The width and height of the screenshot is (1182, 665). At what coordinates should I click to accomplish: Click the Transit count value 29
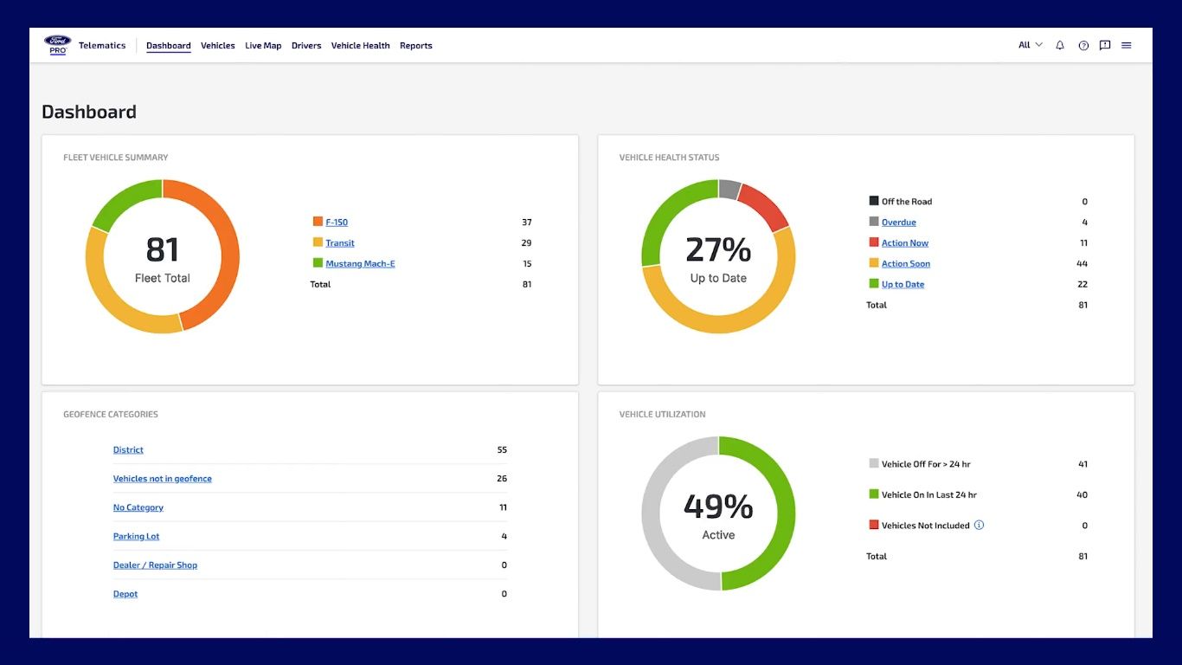pos(526,243)
